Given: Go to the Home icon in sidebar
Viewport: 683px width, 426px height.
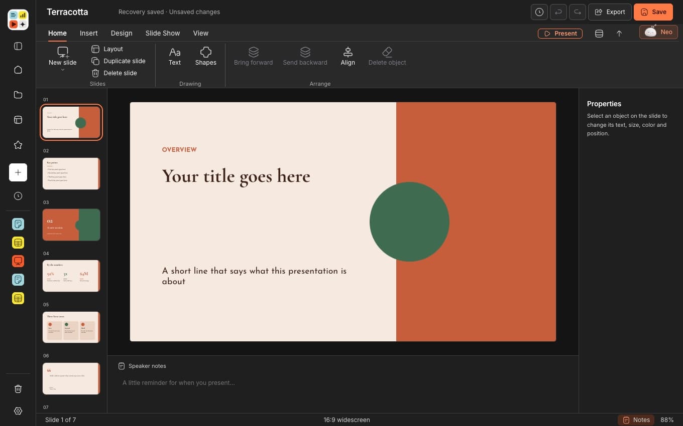Looking at the screenshot, I should pos(18,70).
